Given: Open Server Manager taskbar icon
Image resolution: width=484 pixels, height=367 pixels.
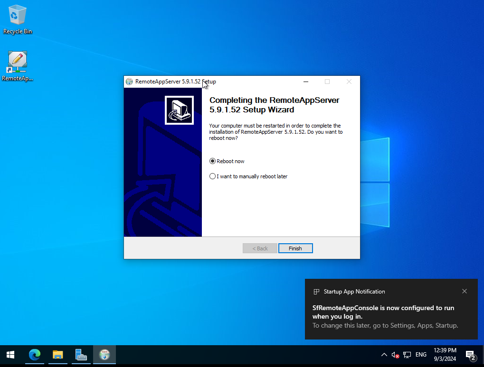Looking at the screenshot, I should (x=81, y=355).
